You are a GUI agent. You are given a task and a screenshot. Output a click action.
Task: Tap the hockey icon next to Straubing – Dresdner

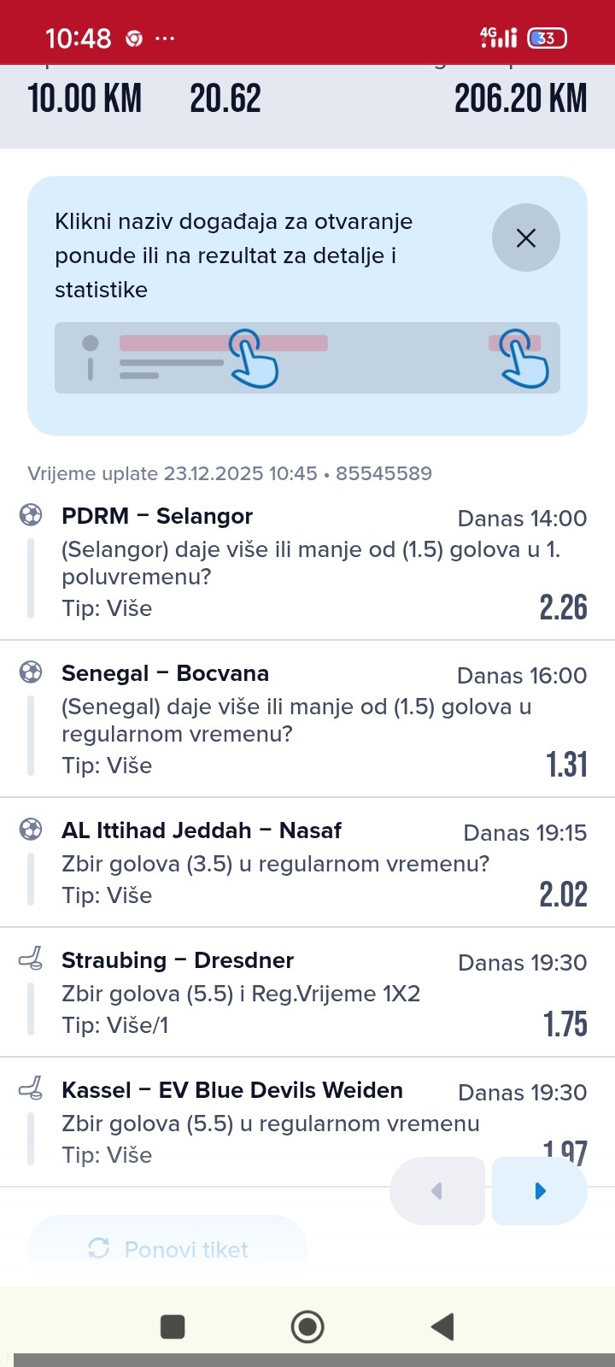tap(31, 959)
